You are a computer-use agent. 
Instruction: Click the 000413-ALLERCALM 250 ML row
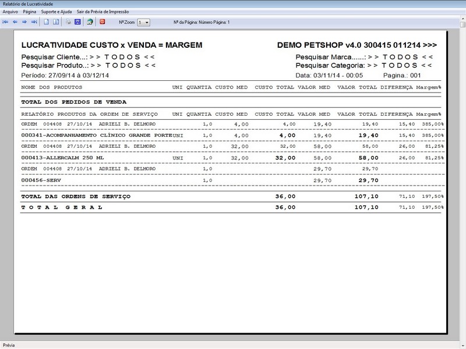click(64, 158)
